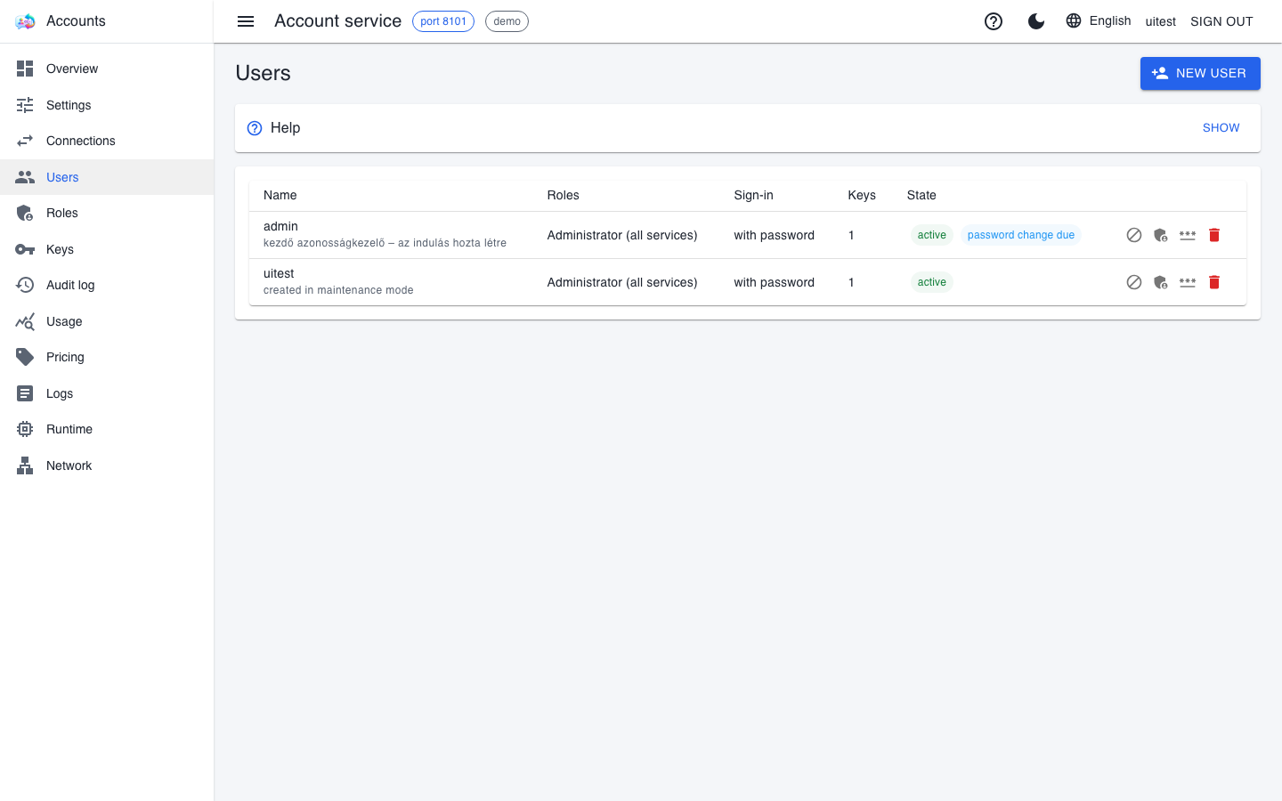Click the uitest username in top bar
This screenshot has height=801, width=1282.
click(1160, 21)
